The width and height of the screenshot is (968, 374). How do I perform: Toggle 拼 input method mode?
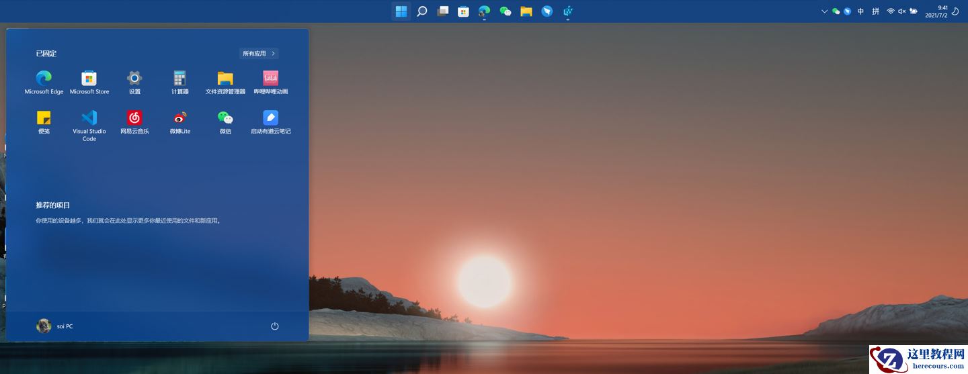875,11
